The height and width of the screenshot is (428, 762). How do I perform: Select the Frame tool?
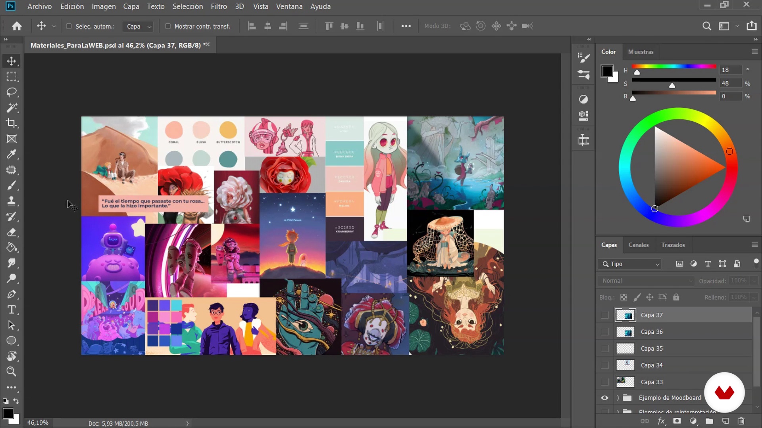12,139
